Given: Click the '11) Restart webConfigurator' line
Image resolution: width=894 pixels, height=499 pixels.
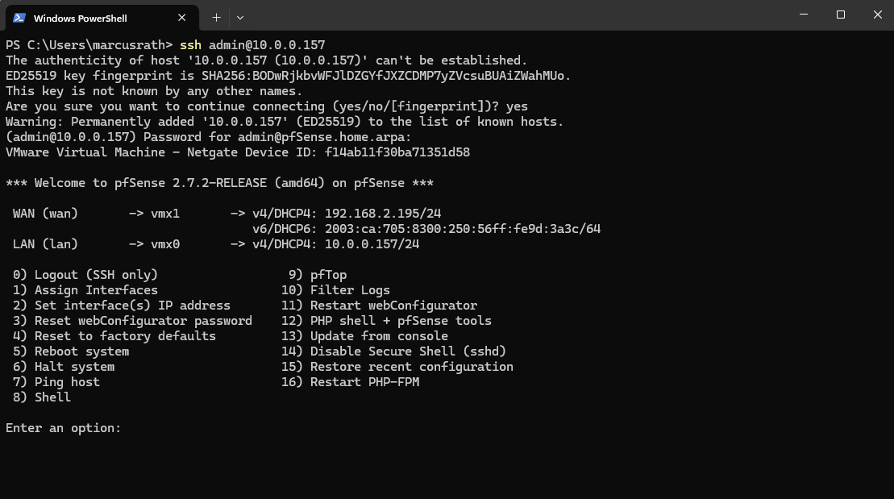Looking at the screenshot, I should (x=379, y=306).
